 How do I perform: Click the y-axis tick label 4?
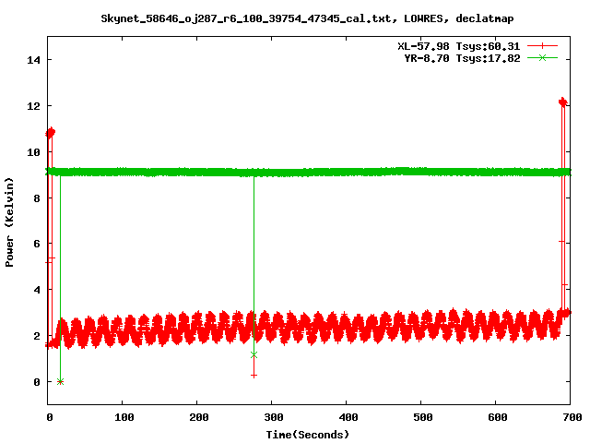[37, 290]
